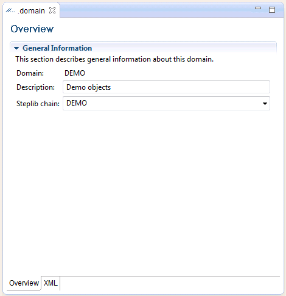Click the General Information heading
This screenshot has height=296, width=286.
[57, 48]
